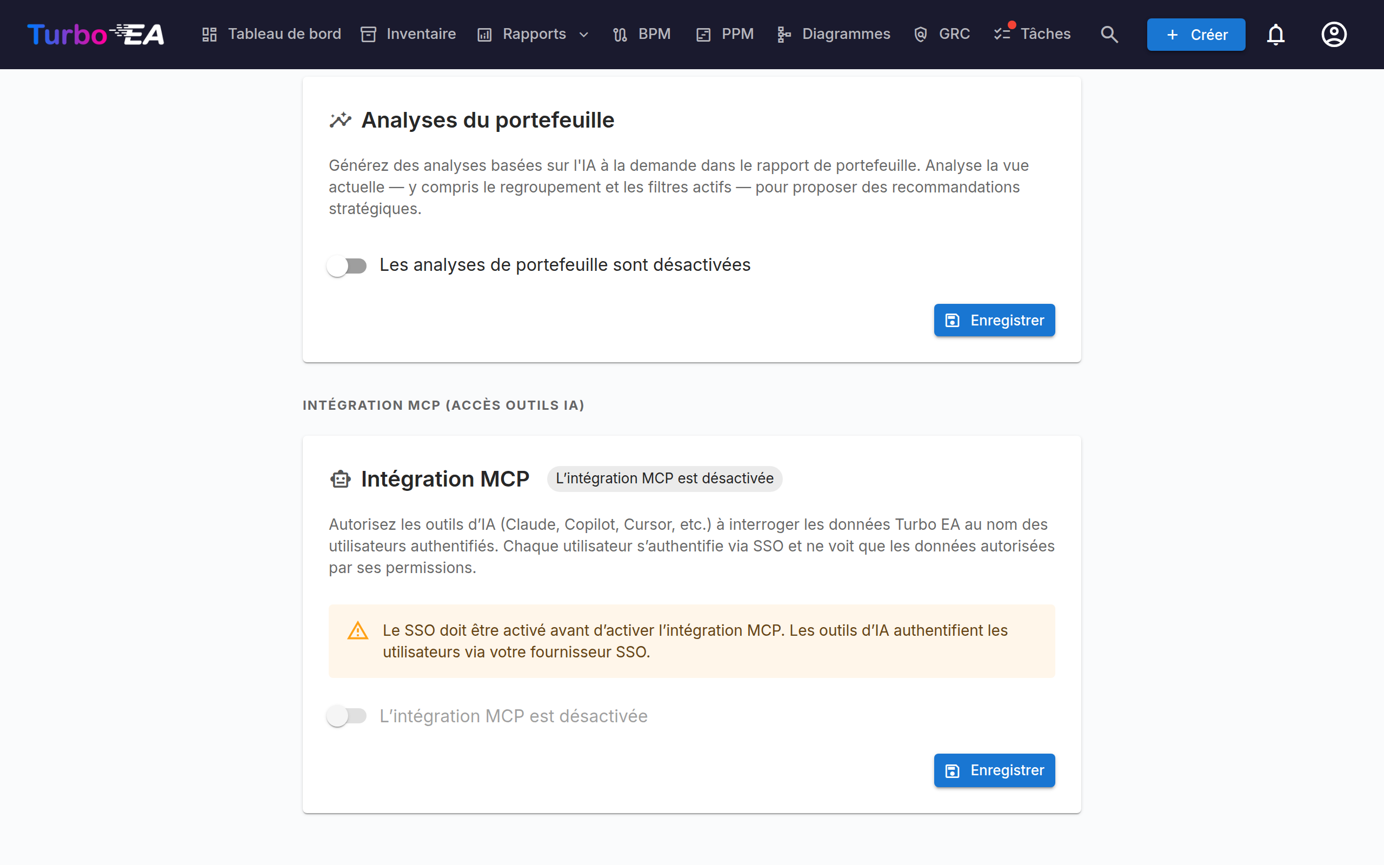Toggle the MCP integration switch

pos(347,716)
